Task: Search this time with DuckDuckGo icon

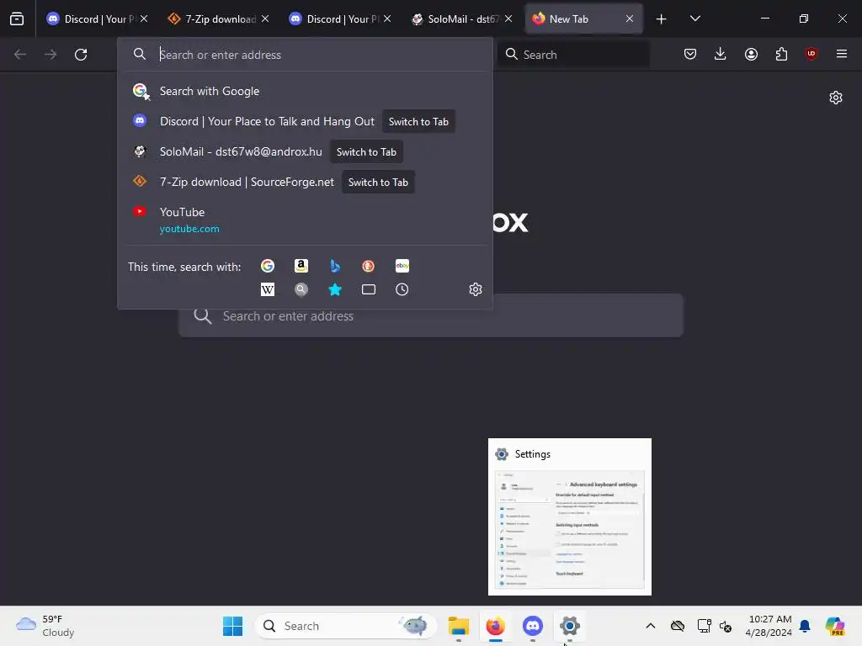Action: point(369,266)
